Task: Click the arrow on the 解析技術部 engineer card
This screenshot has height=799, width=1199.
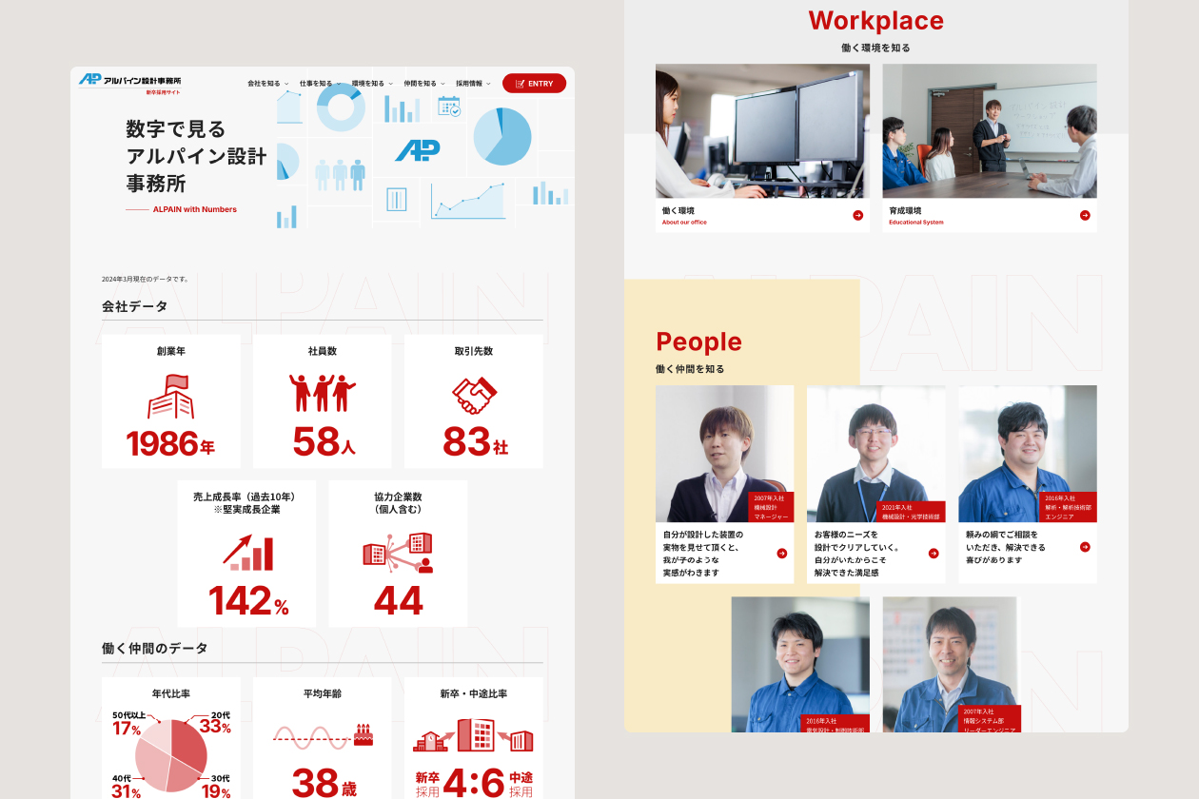Action: tap(1085, 547)
